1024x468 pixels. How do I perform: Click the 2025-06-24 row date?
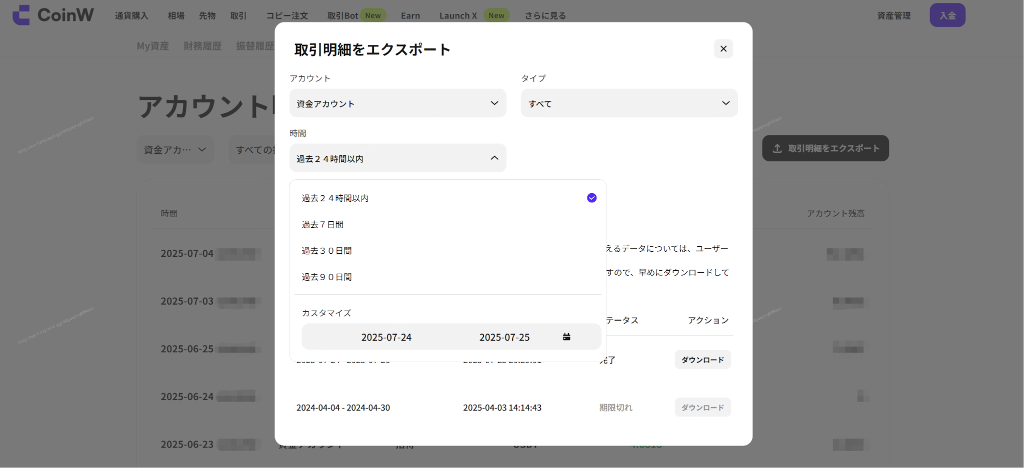[187, 397]
